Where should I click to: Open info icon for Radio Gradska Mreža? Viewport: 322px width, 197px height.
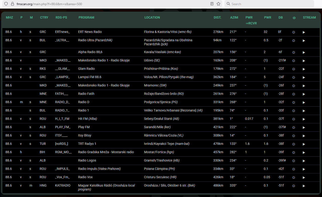click(x=294, y=153)
